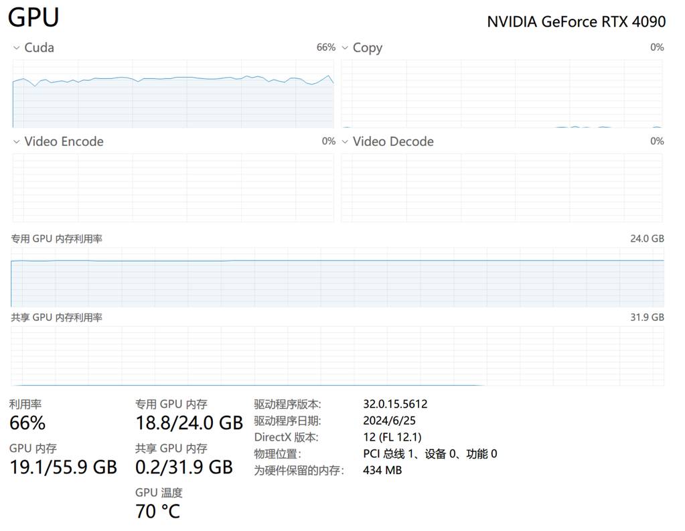Click the 0.2/31.9 GB shared memory value
Screen dimensions: 685x531
coord(183,467)
